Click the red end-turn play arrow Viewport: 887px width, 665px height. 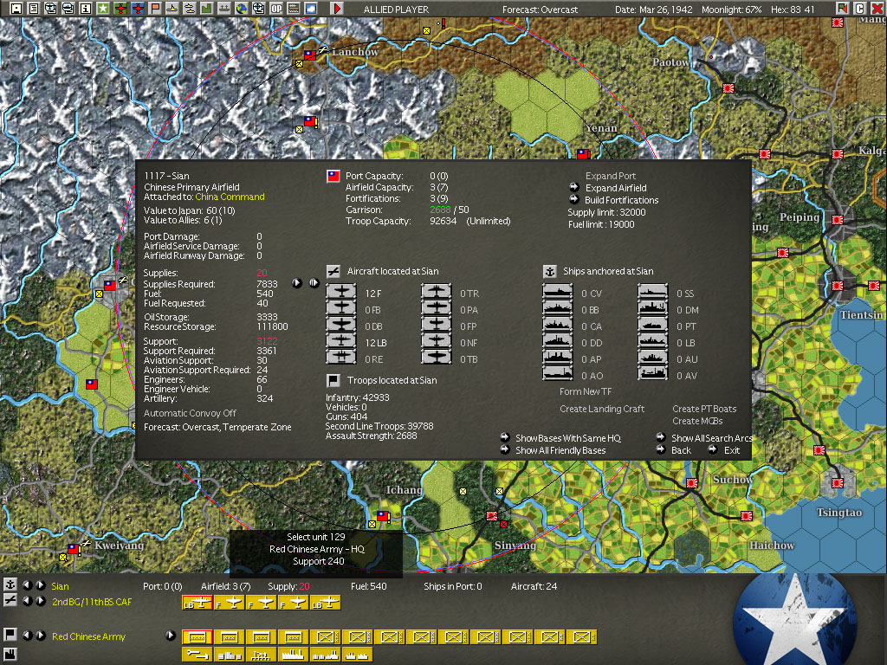(x=337, y=9)
